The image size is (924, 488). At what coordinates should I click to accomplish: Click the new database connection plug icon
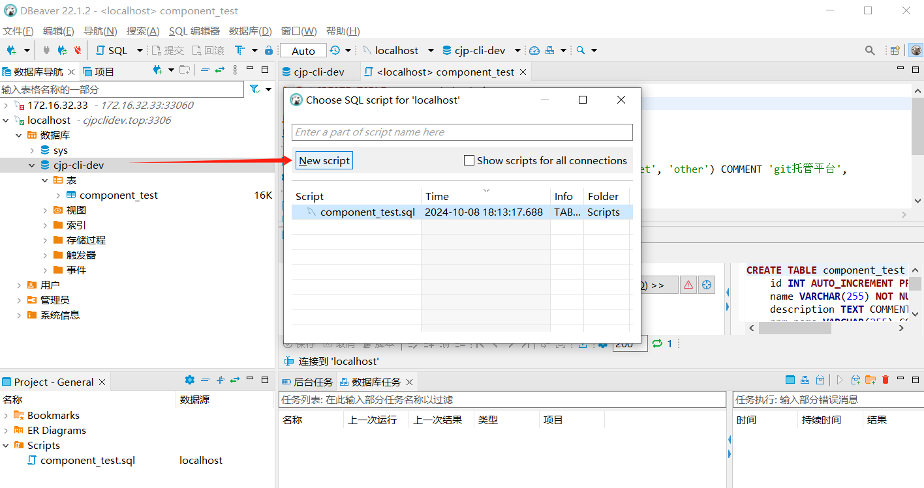pyautogui.click(x=12, y=50)
